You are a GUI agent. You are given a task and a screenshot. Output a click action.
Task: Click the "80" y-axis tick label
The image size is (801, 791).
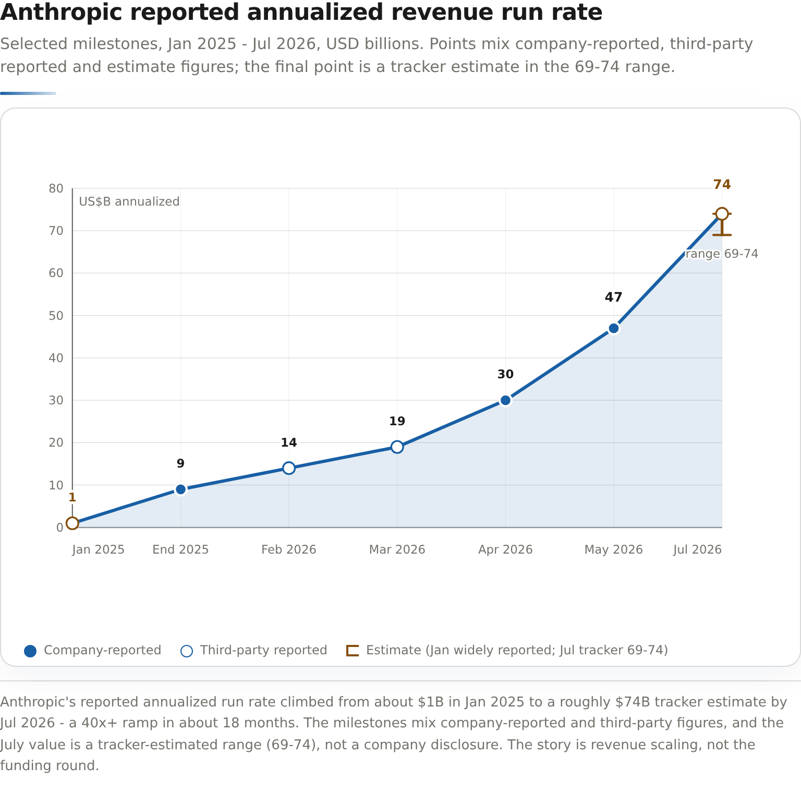click(56, 188)
